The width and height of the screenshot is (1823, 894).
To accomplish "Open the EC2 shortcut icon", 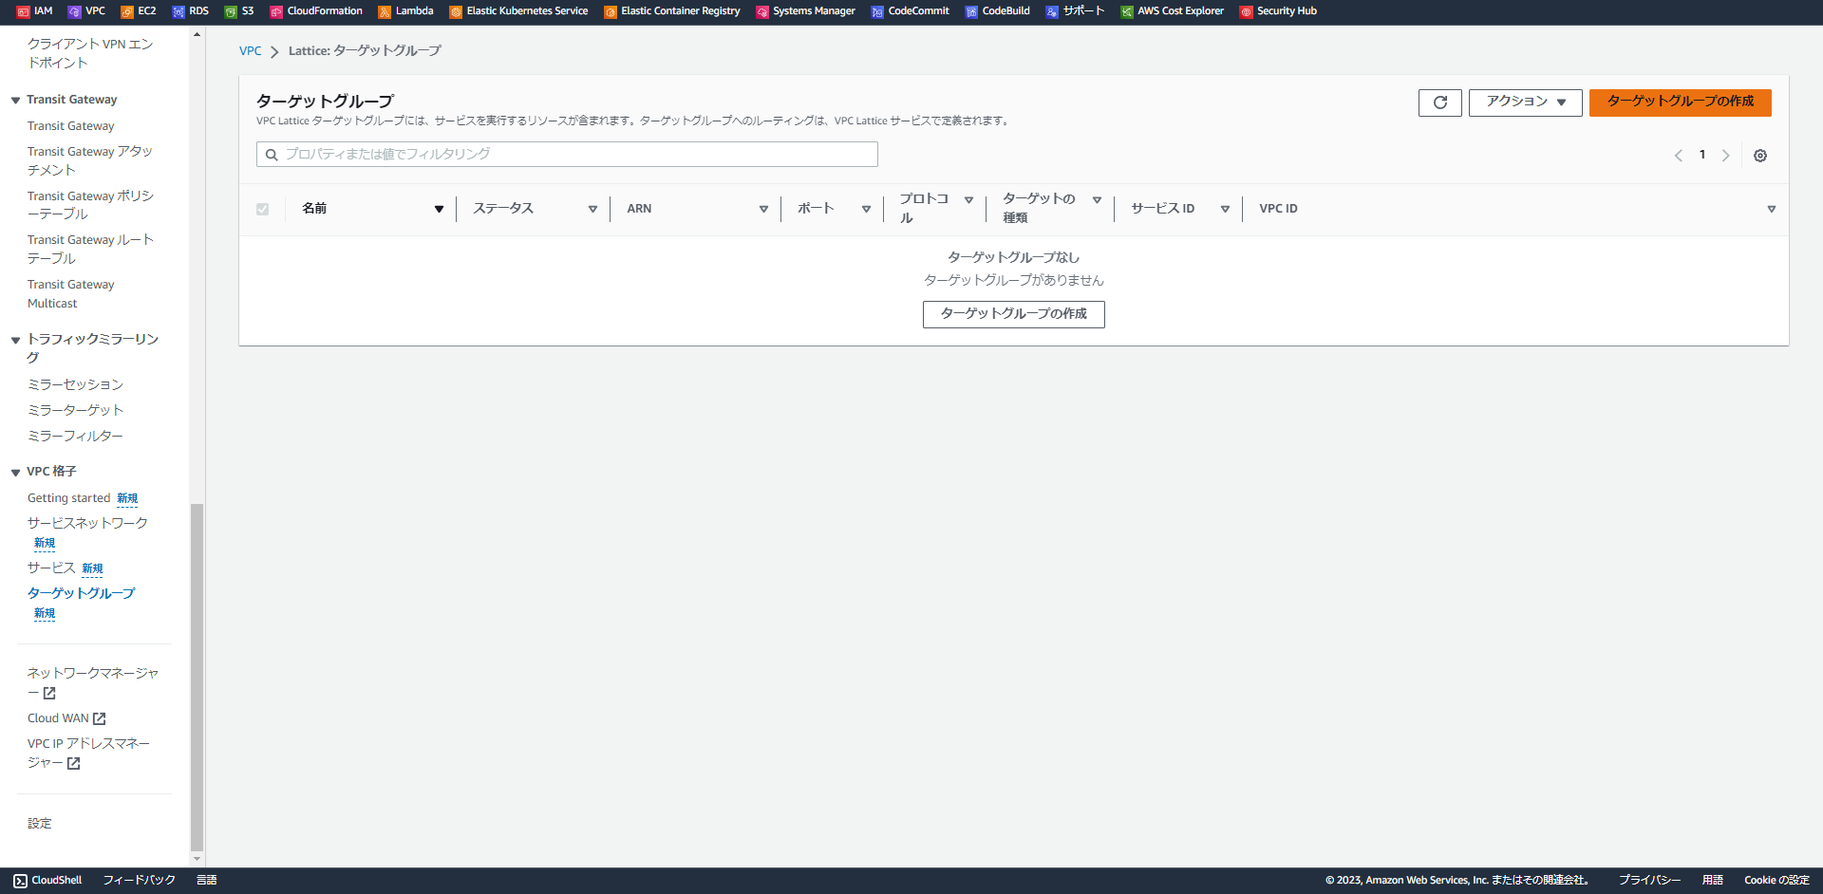I will pos(127,11).
